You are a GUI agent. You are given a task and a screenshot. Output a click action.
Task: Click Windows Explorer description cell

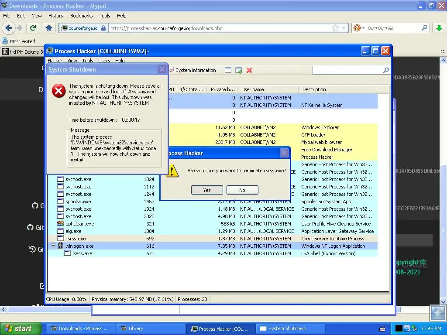tap(320, 127)
